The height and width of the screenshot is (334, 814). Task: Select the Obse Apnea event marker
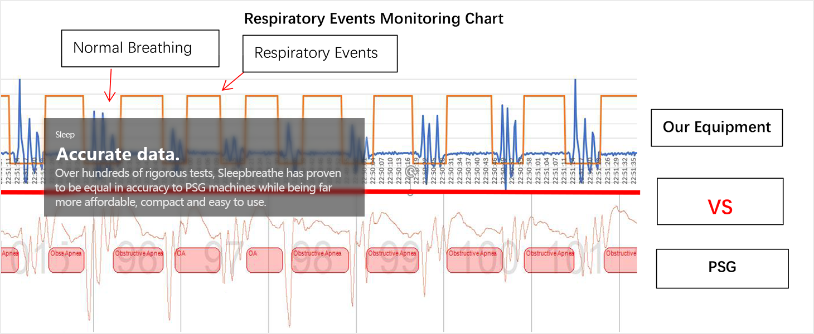point(66,260)
